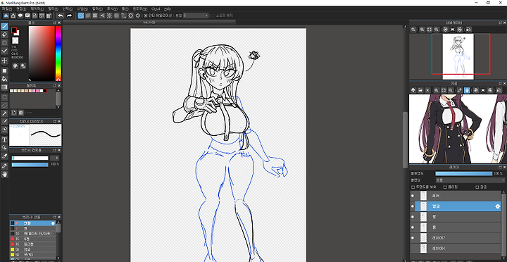This screenshot has width=507, height=262.
Task: Click highlighted hand icon in Reference panel
Action: coord(467,90)
